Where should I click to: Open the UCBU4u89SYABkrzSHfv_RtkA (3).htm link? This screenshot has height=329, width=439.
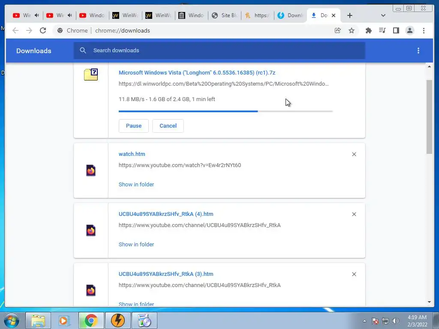[166, 274]
